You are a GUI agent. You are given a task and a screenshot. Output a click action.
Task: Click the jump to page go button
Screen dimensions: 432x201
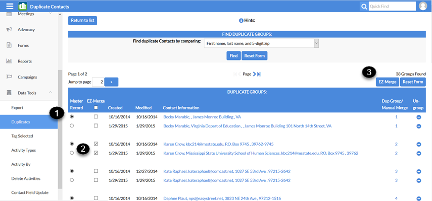(111, 82)
